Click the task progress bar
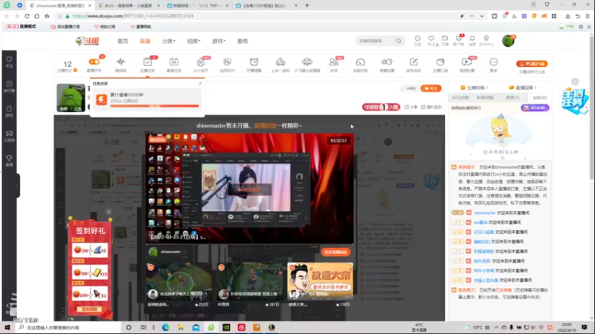 (155, 106)
